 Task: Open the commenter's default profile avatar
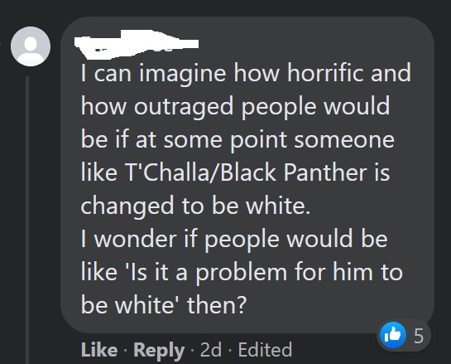point(31,46)
